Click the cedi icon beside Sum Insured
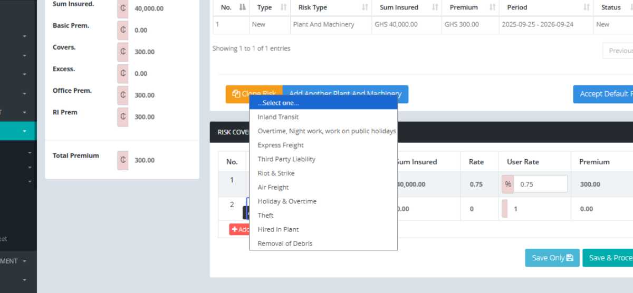The height and width of the screenshot is (293, 633). 122,8
